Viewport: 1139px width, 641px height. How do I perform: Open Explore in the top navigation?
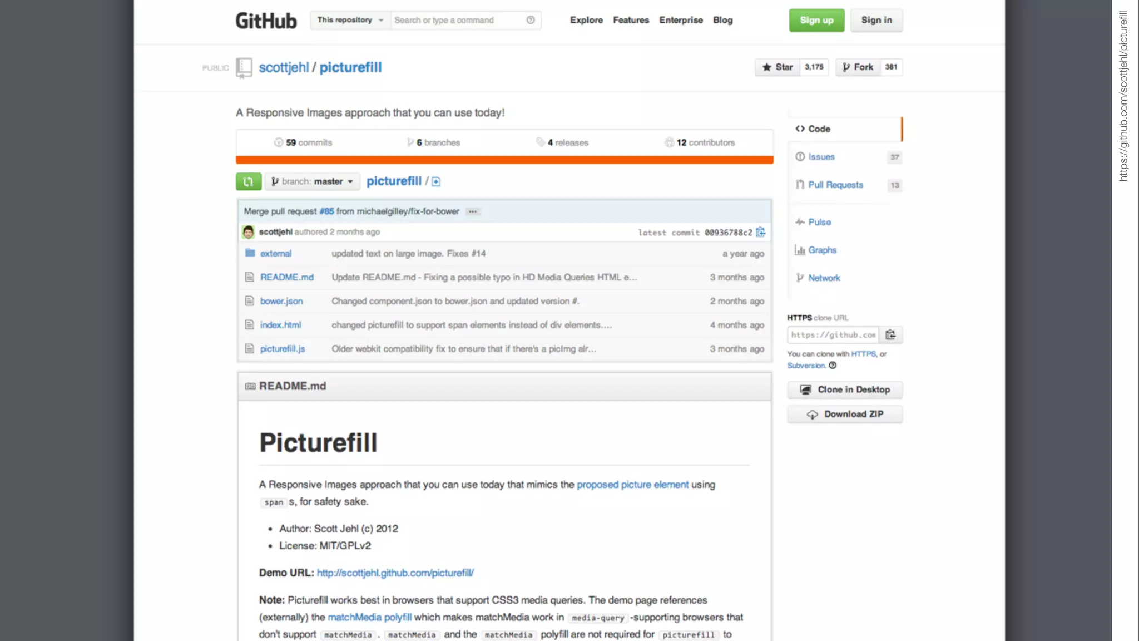(586, 20)
